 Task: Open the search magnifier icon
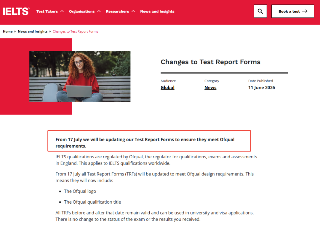[x=260, y=12]
